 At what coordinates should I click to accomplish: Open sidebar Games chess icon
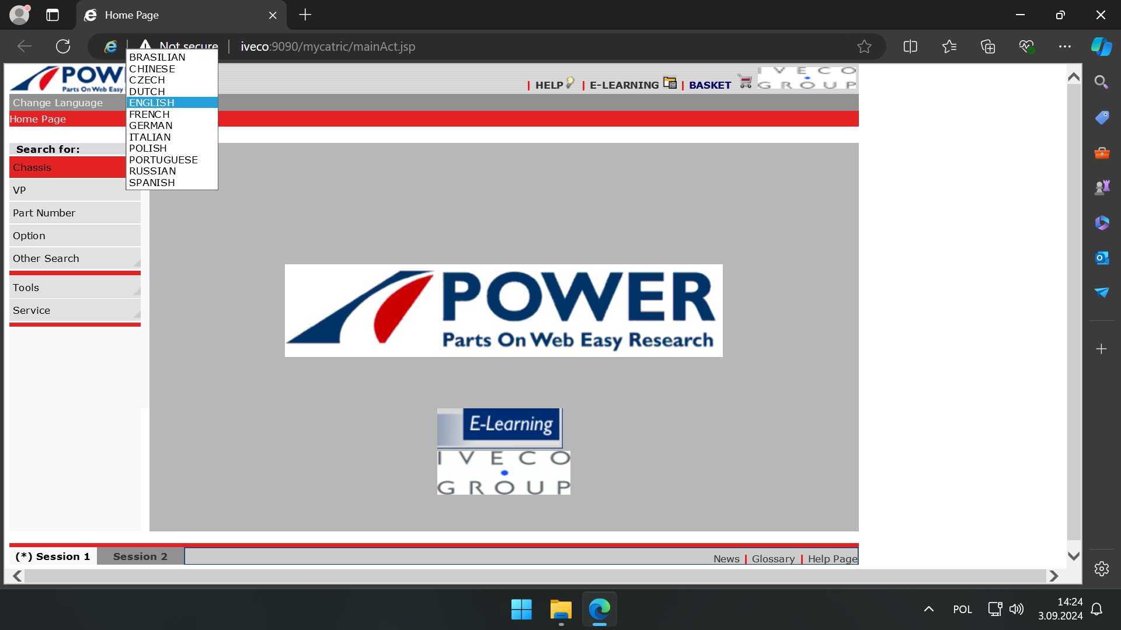tap(1102, 187)
